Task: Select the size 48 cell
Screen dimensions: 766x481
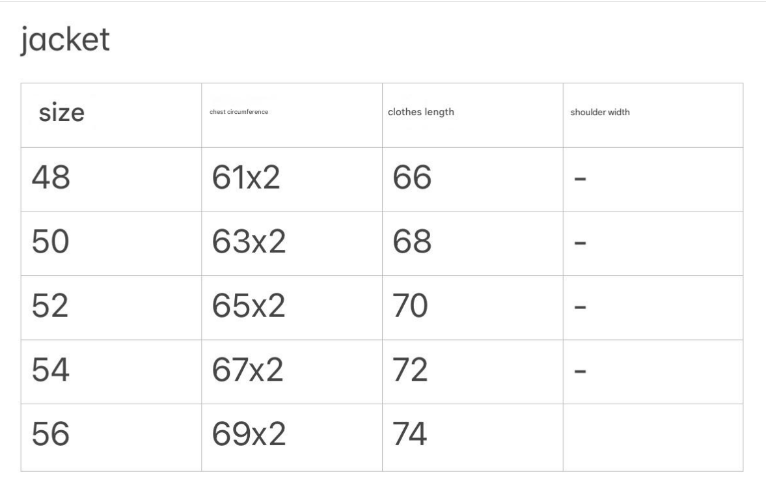Action: click(x=51, y=178)
